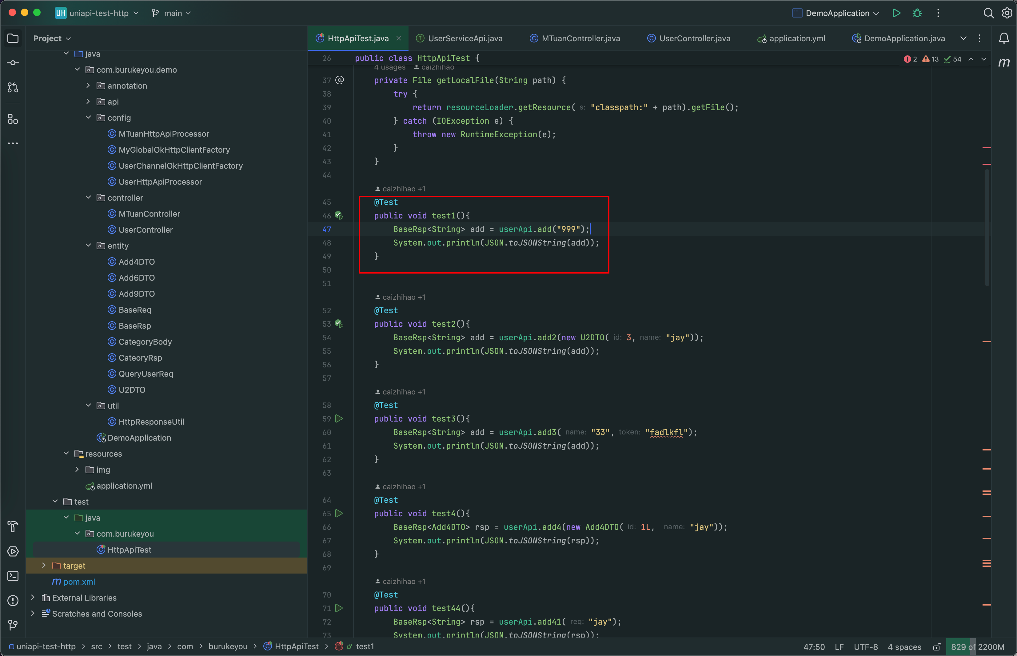Screen dimensions: 1017x656
Task: Open the Pull Requests sidebar icon
Action: coord(13,88)
